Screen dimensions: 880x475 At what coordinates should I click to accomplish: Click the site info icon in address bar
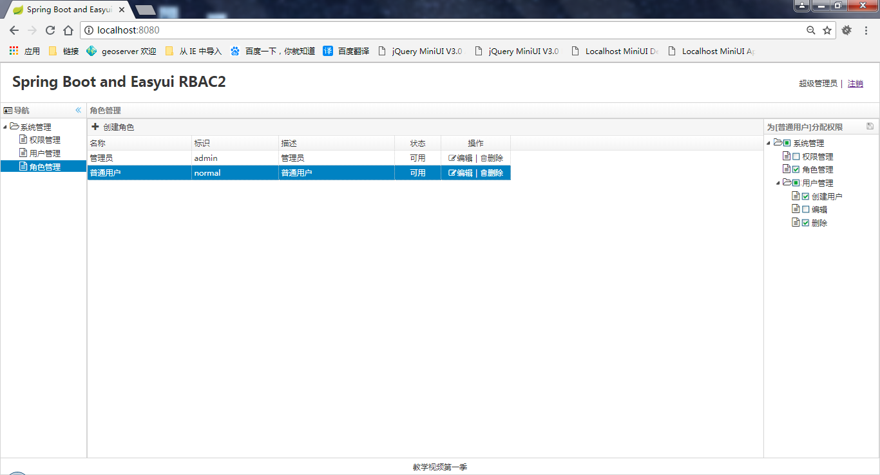click(89, 30)
